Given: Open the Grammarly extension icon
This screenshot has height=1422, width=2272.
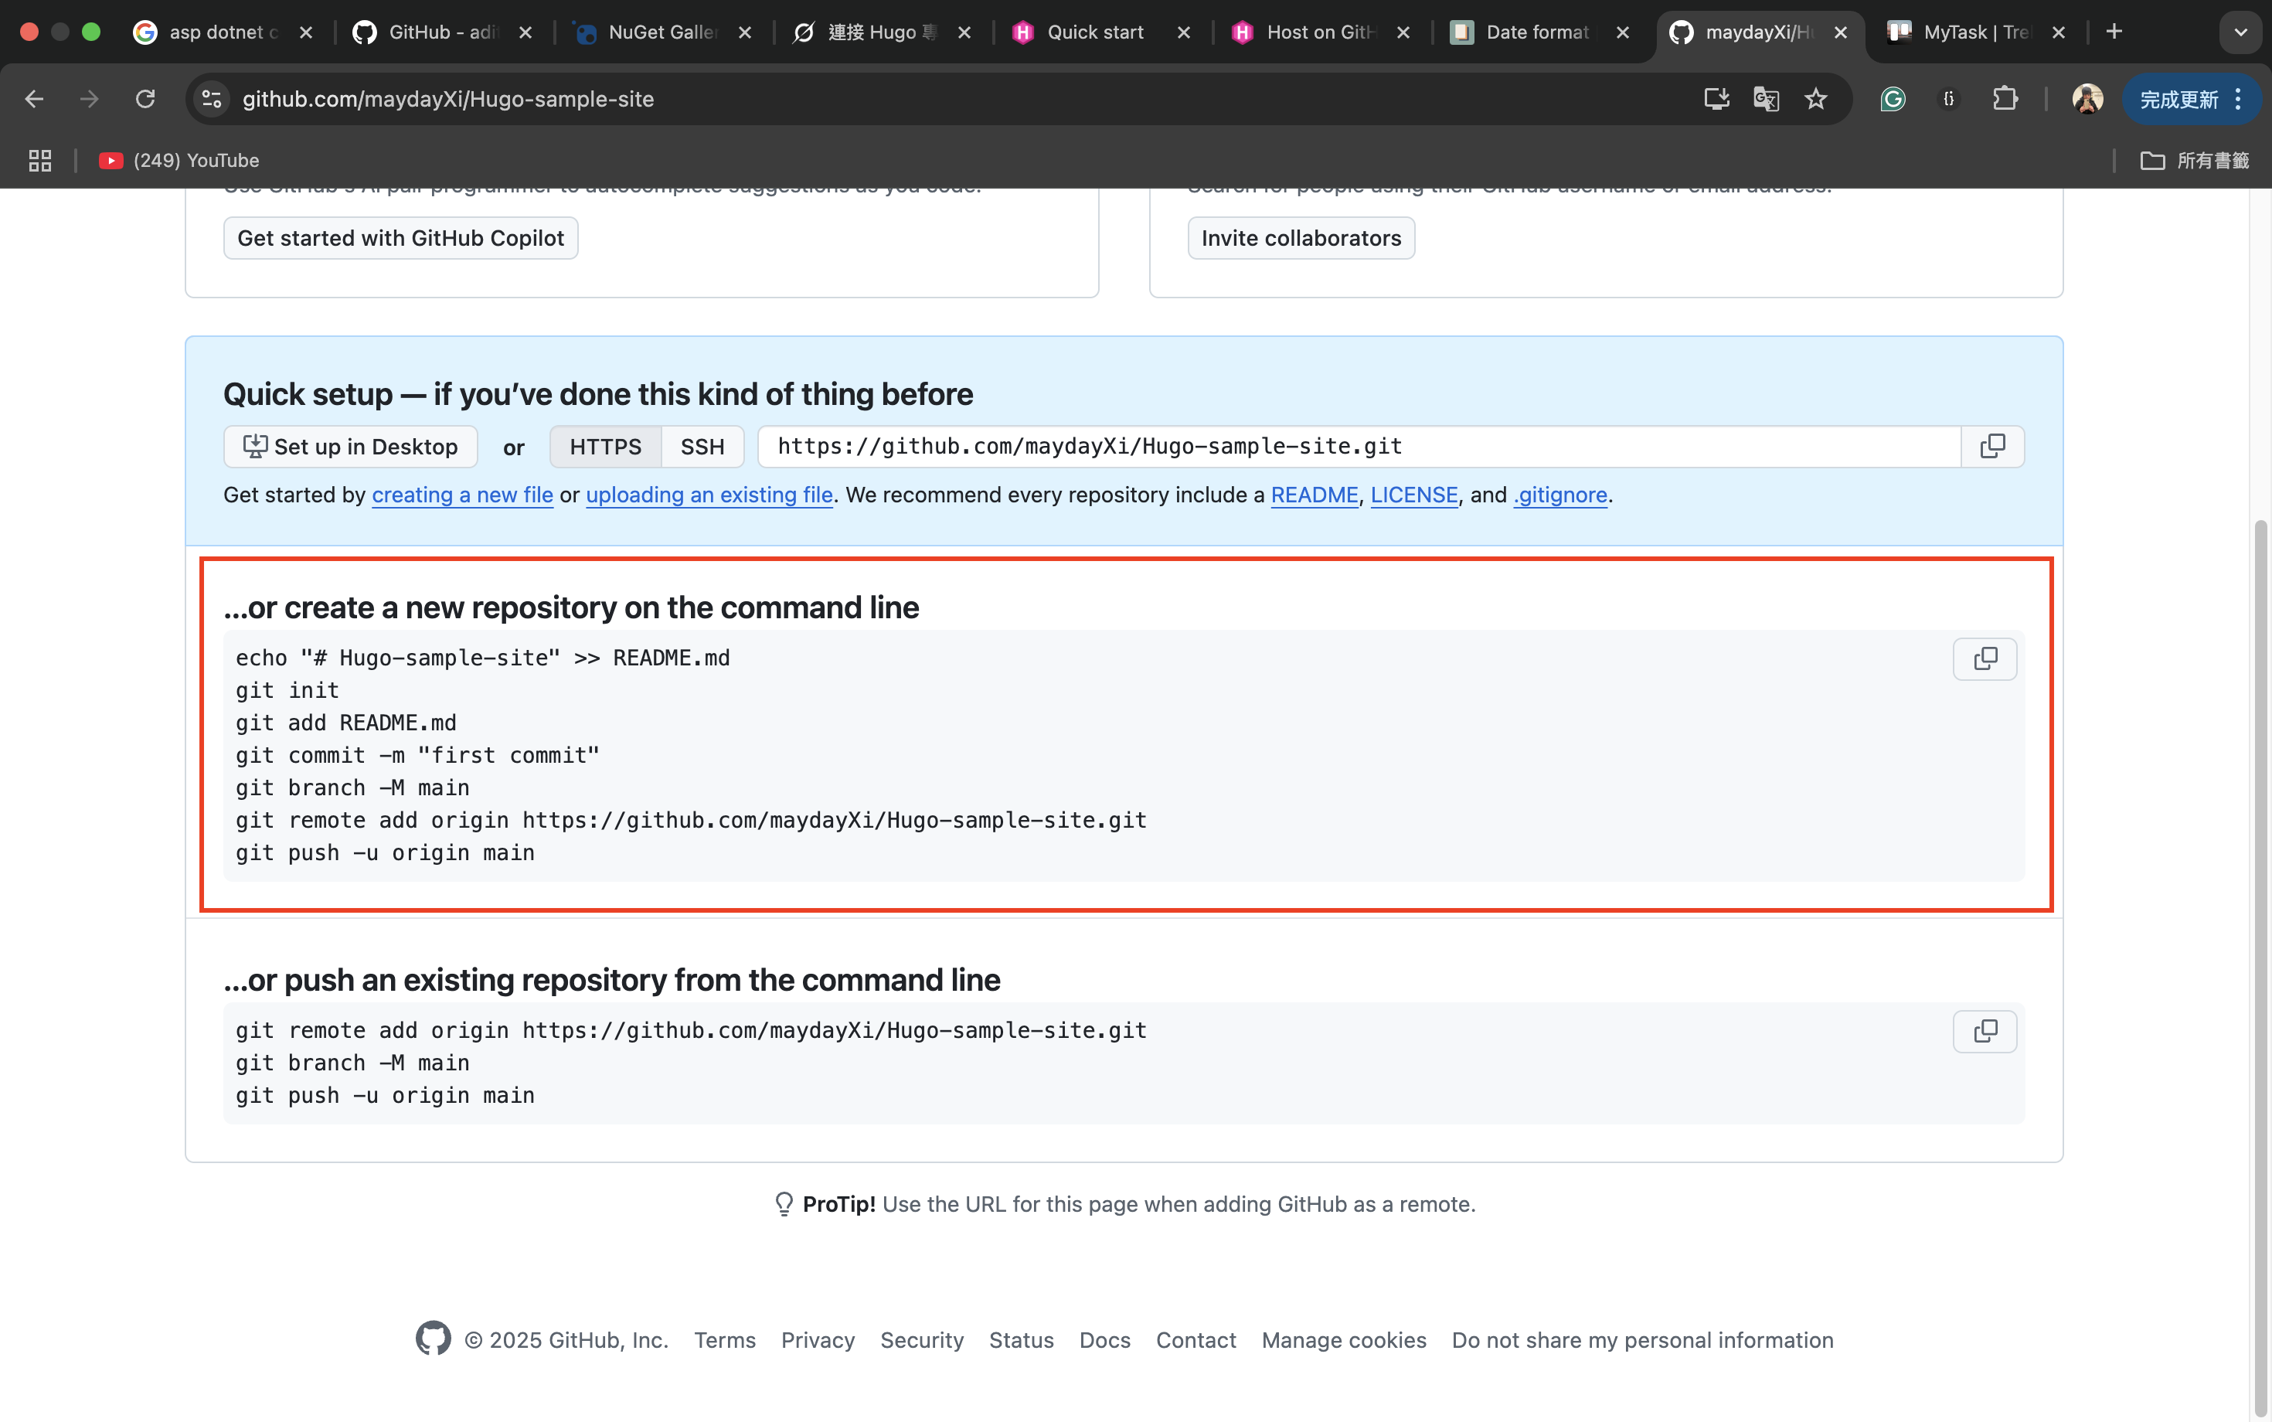Looking at the screenshot, I should 1893,99.
